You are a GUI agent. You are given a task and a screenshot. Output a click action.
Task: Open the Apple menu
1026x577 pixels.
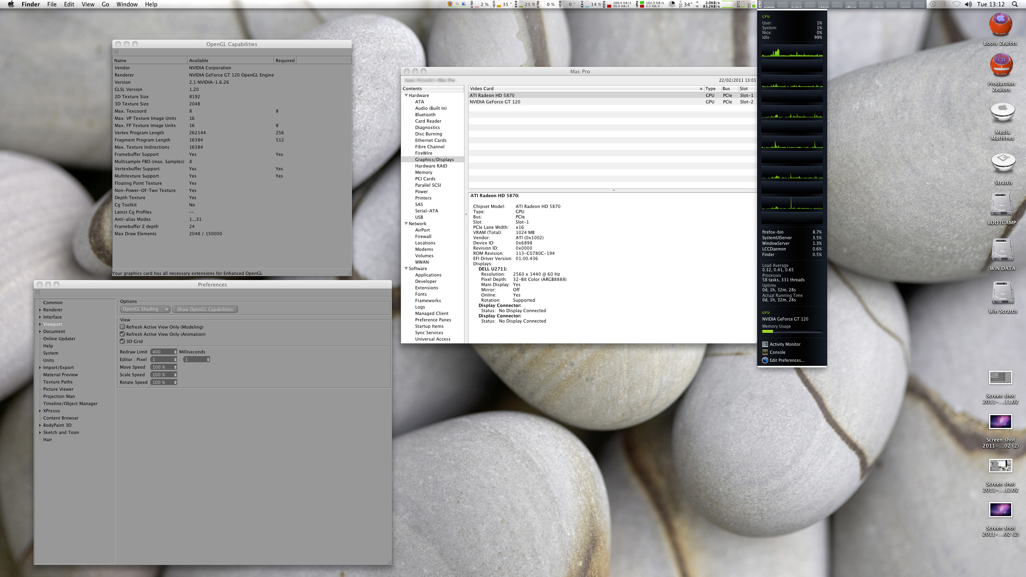point(11,4)
